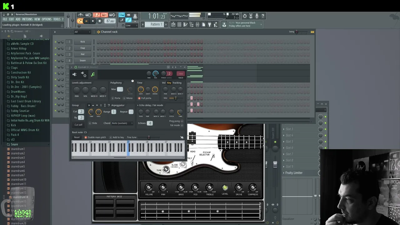Open the PATTERNS menu
Screen dimensions: 400x225
coord(27,19)
